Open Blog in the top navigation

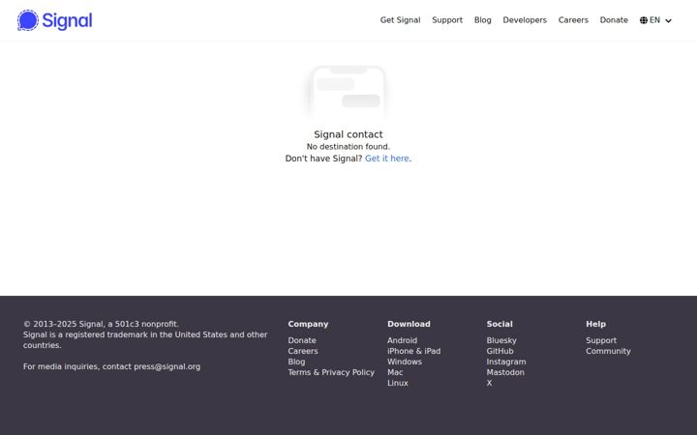coord(483,20)
